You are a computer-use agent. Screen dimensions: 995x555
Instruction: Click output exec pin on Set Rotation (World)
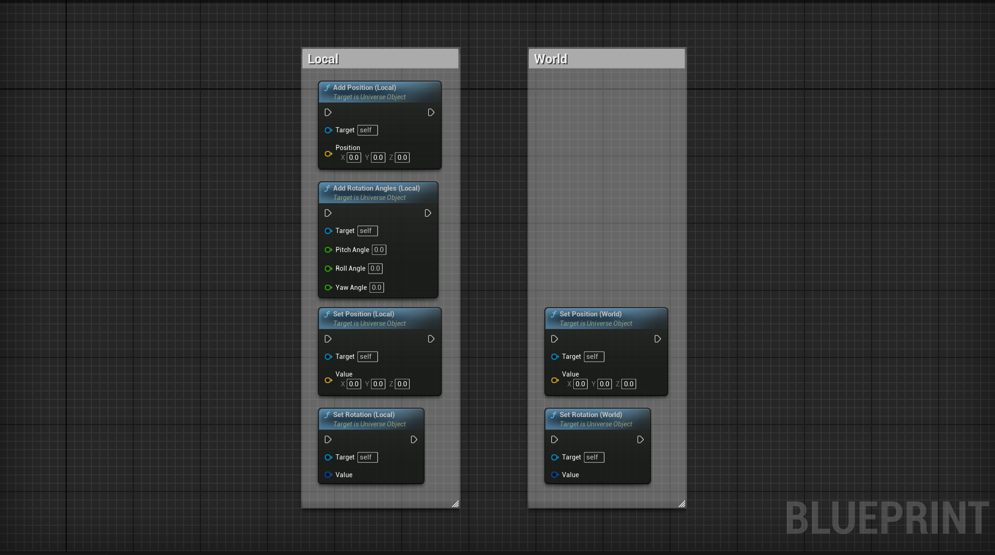click(640, 439)
